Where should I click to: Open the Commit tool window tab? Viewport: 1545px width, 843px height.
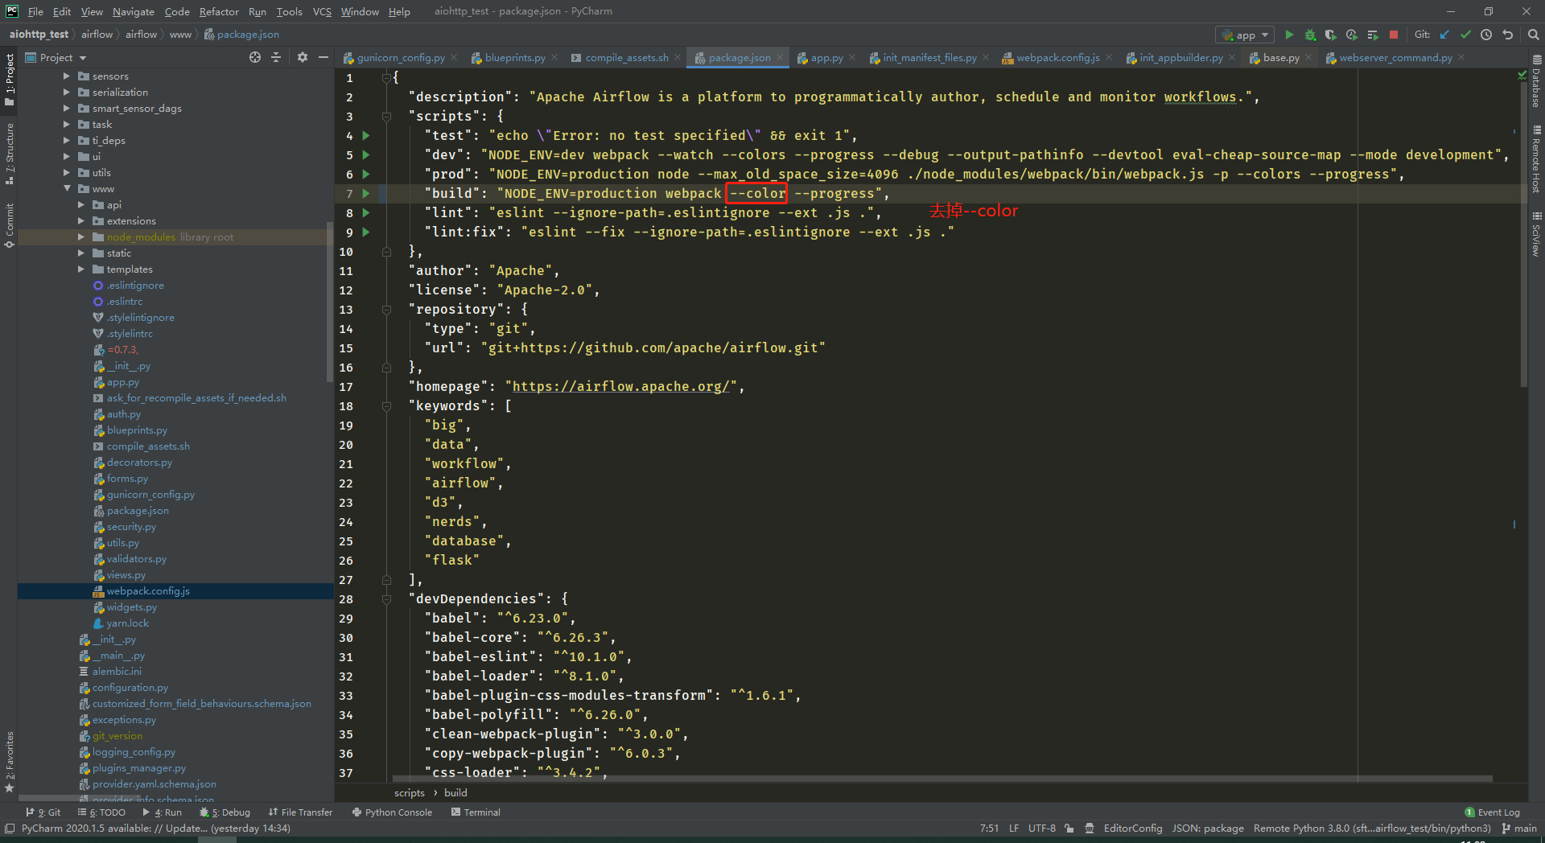9,225
